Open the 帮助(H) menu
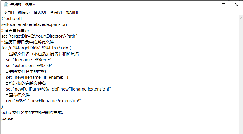This screenshot has height=134, width=243. 72,12
